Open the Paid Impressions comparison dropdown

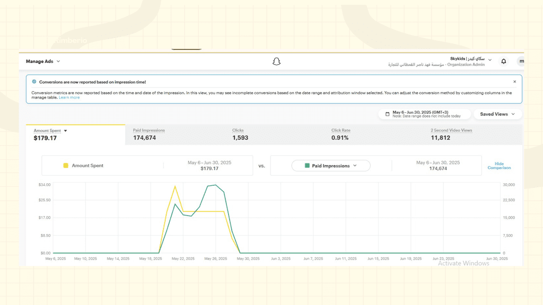tap(331, 166)
